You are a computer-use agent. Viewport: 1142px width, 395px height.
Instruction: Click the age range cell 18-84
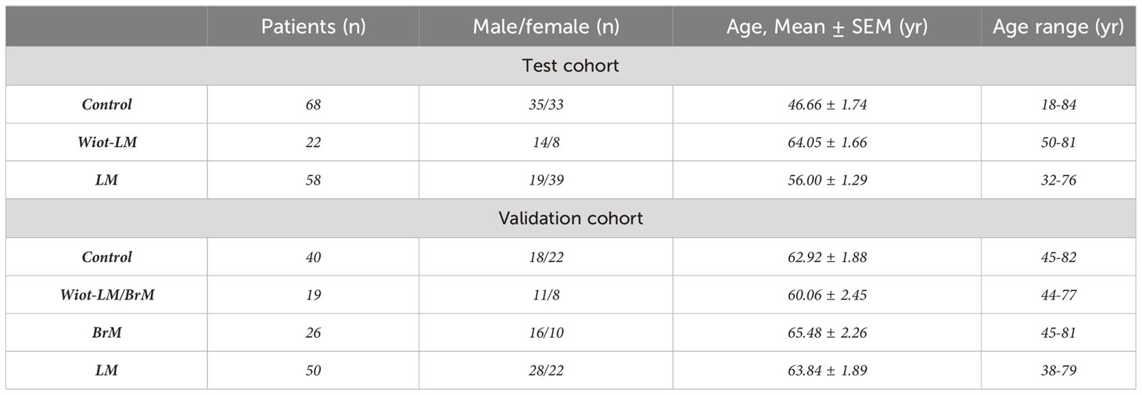click(1058, 104)
